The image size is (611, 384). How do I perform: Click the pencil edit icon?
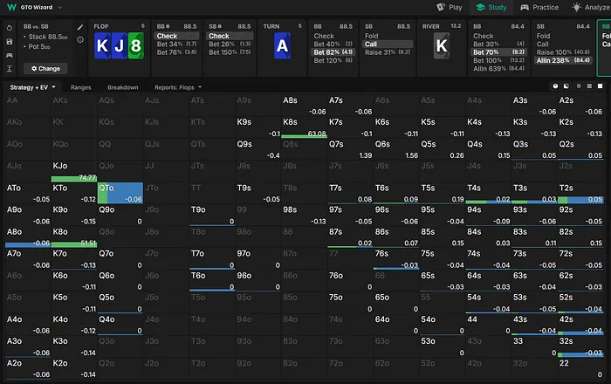(x=80, y=28)
